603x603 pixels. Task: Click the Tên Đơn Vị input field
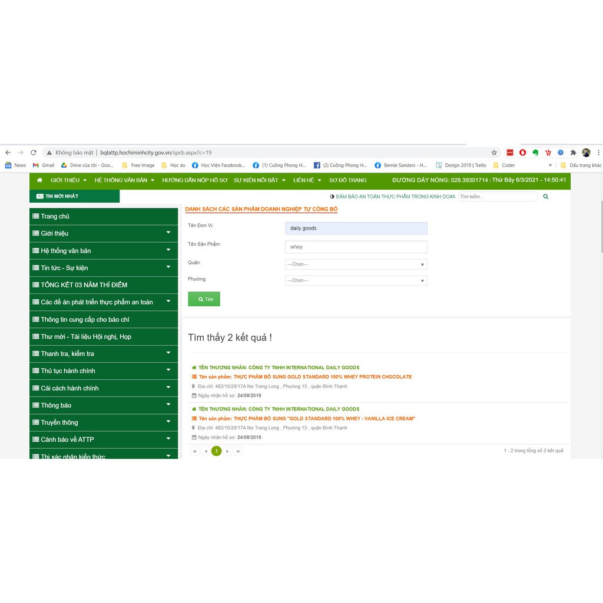pos(356,228)
